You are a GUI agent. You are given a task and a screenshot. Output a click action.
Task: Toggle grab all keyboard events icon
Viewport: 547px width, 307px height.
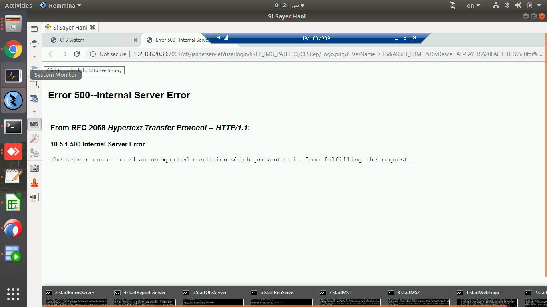(x=34, y=124)
